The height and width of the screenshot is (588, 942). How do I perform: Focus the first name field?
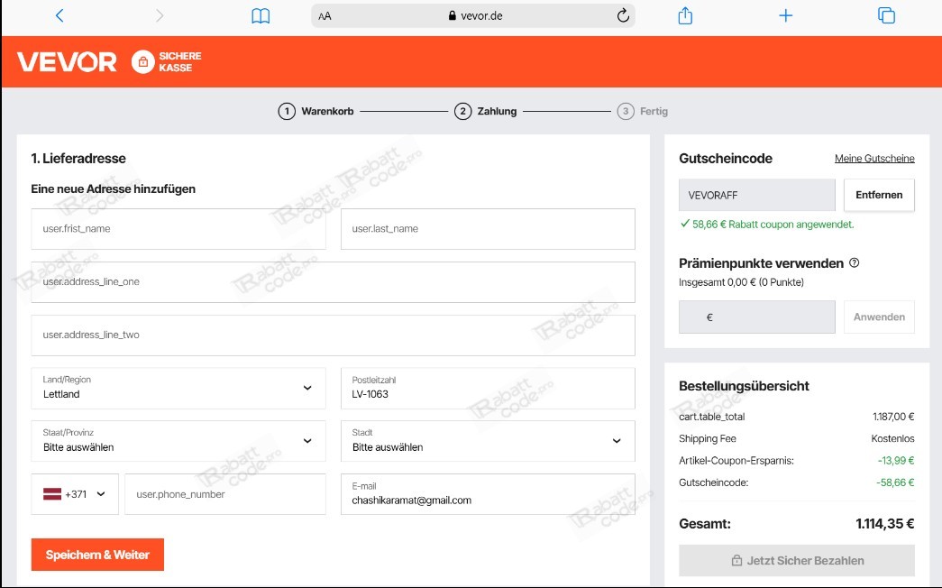coord(178,229)
